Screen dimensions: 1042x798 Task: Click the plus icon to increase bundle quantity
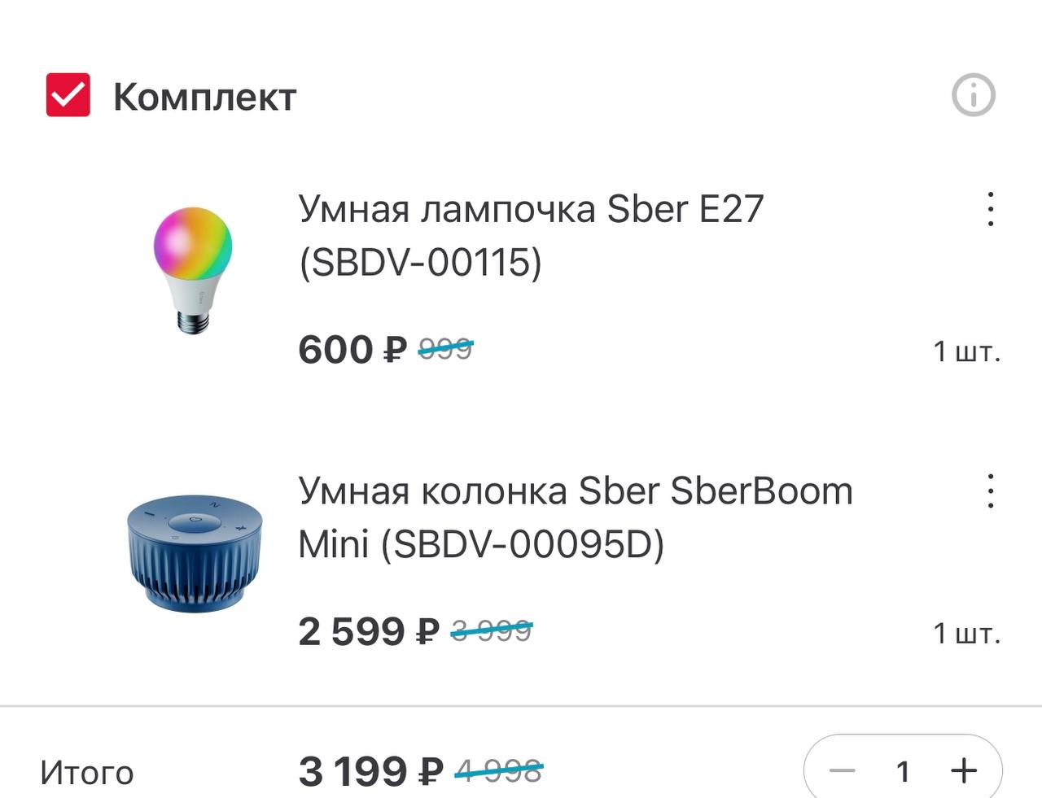[964, 770]
